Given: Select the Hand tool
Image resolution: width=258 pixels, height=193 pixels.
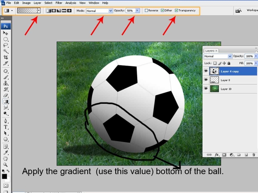Looking at the screenshot, I should click(x=6, y=159).
